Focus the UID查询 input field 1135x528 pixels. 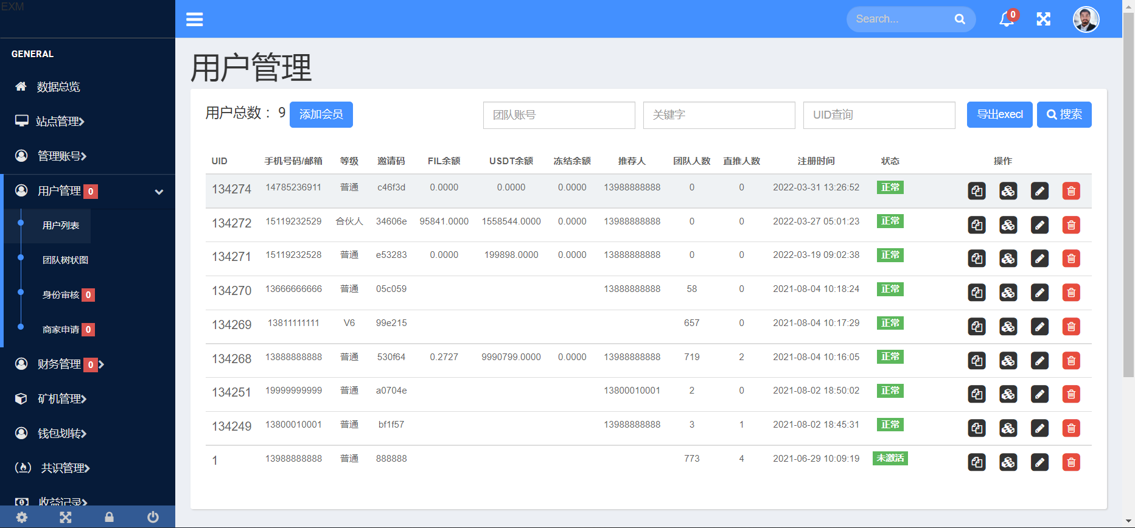point(879,115)
